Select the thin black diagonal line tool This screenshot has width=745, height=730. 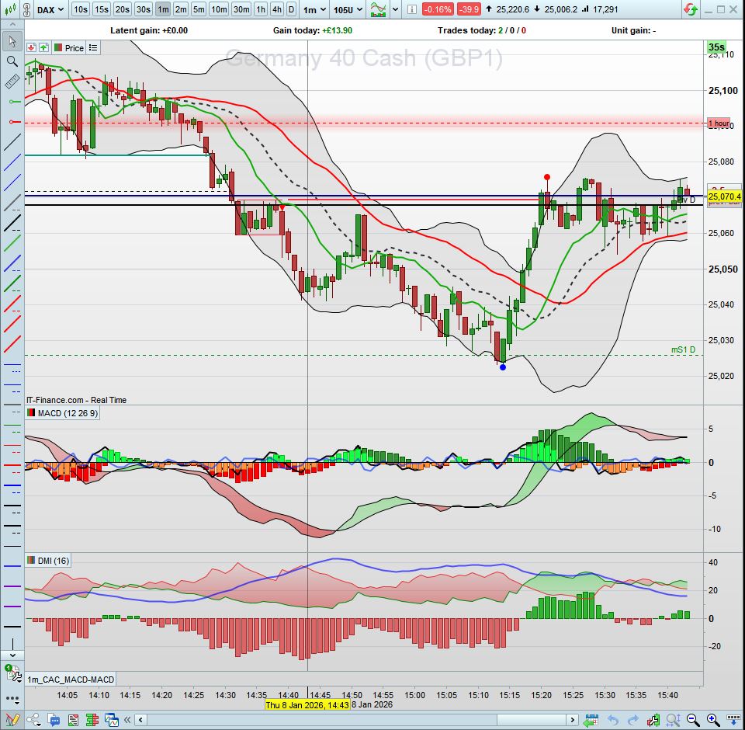(12, 142)
